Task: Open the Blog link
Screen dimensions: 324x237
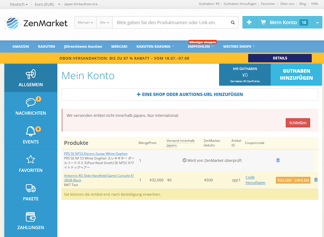Action: point(302,4)
